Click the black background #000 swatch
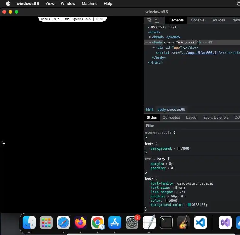 [x=178, y=149]
